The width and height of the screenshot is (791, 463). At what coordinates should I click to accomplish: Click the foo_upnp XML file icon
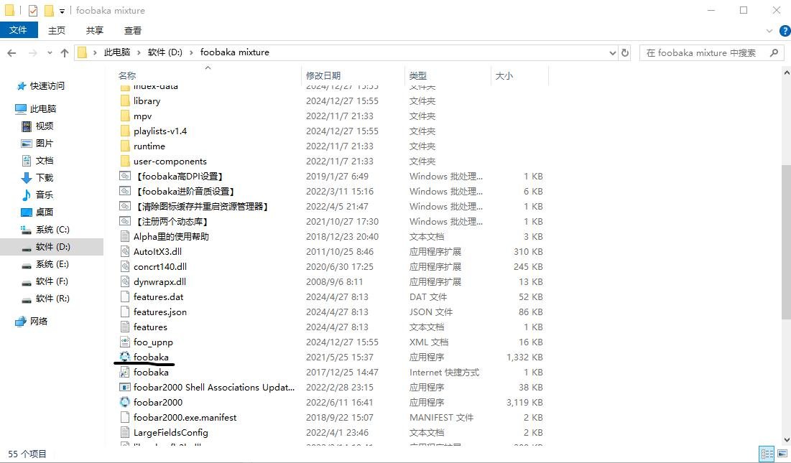(125, 342)
